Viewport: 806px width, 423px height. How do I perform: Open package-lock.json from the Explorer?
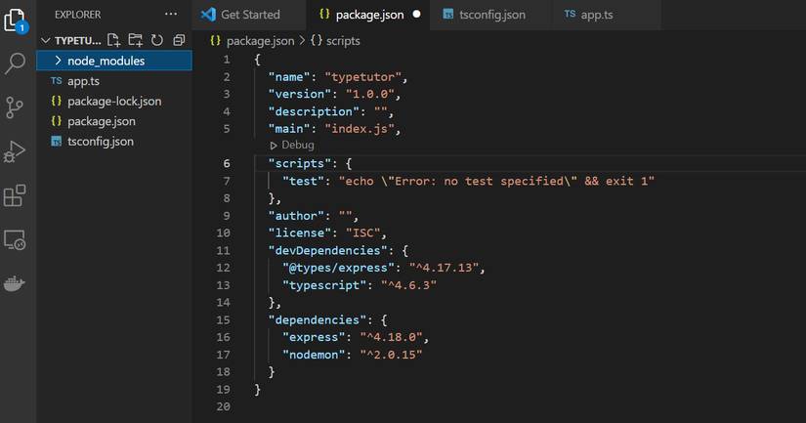[x=114, y=102]
